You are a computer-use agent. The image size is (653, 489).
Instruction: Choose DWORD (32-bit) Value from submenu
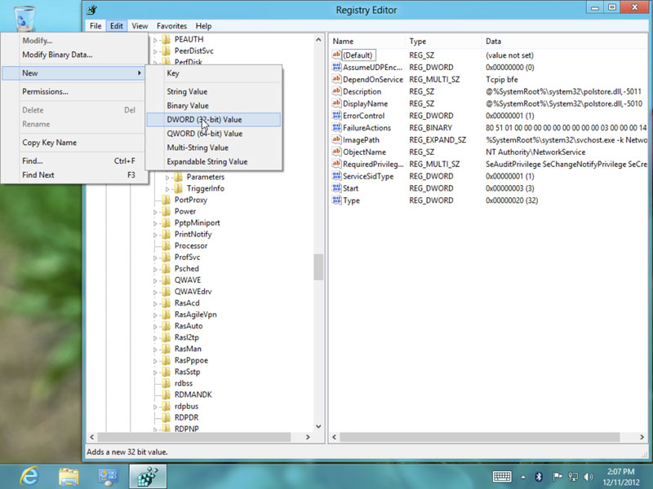pos(204,120)
